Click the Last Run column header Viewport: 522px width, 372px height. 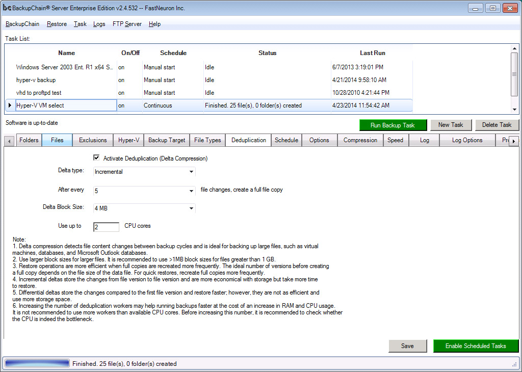click(x=373, y=53)
